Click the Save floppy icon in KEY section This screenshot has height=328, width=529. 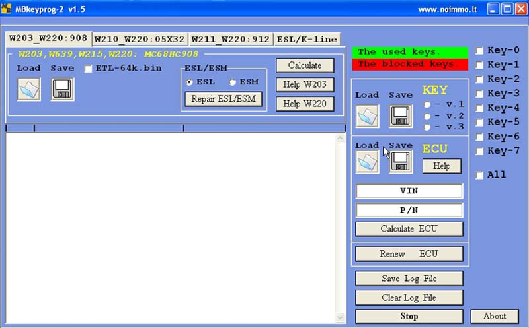point(401,116)
